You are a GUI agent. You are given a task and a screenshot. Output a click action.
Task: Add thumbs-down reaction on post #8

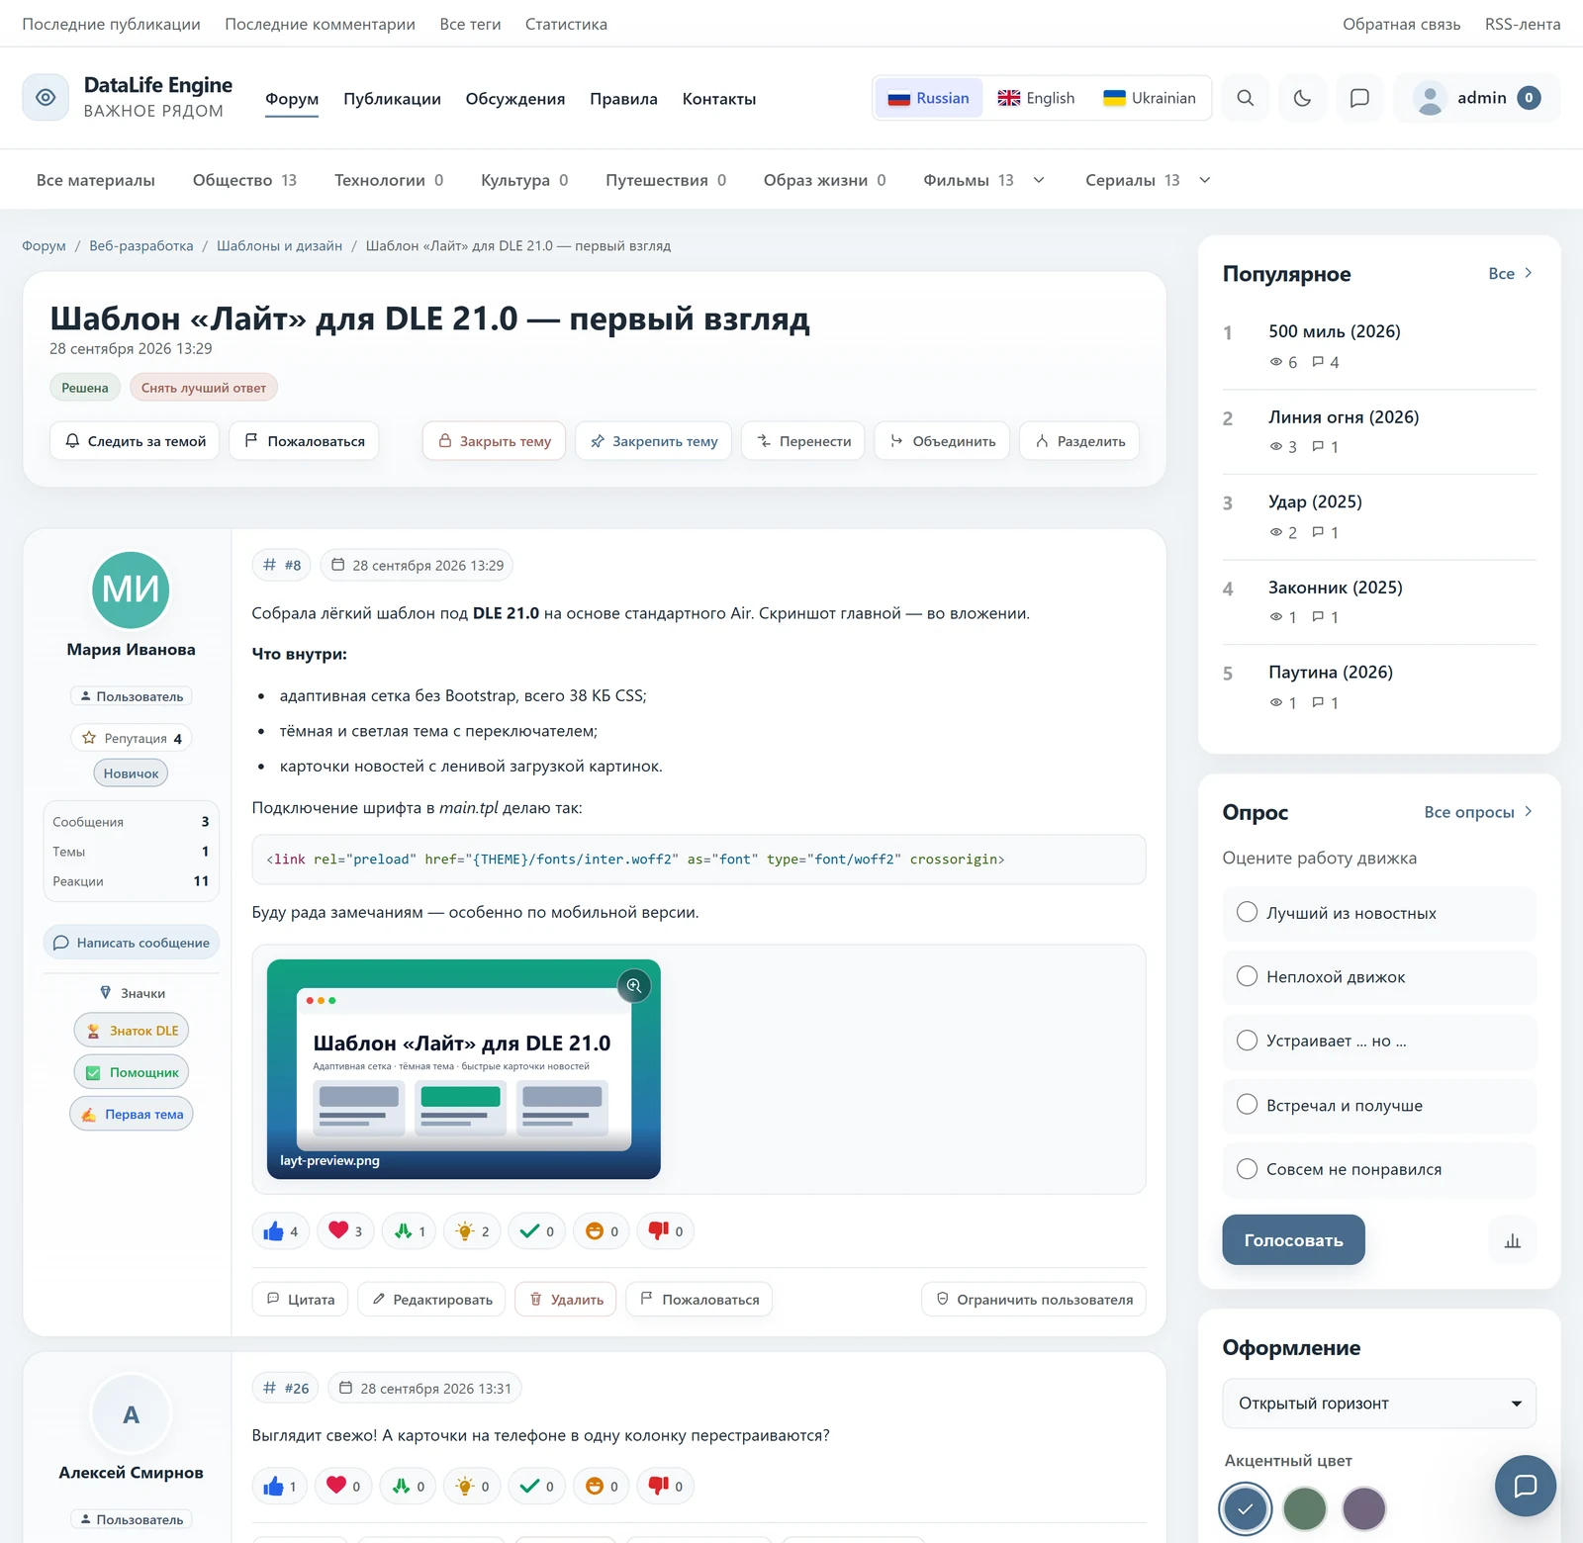[665, 1231]
